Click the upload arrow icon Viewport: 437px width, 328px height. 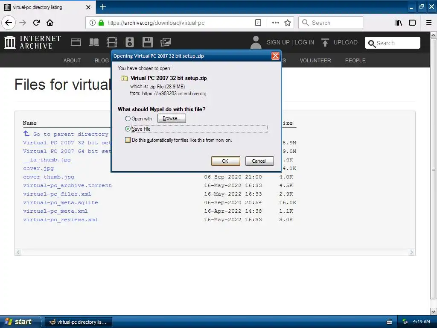point(325,42)
